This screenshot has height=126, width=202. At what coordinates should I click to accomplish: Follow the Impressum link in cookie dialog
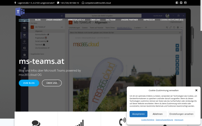tap(179, 120)
